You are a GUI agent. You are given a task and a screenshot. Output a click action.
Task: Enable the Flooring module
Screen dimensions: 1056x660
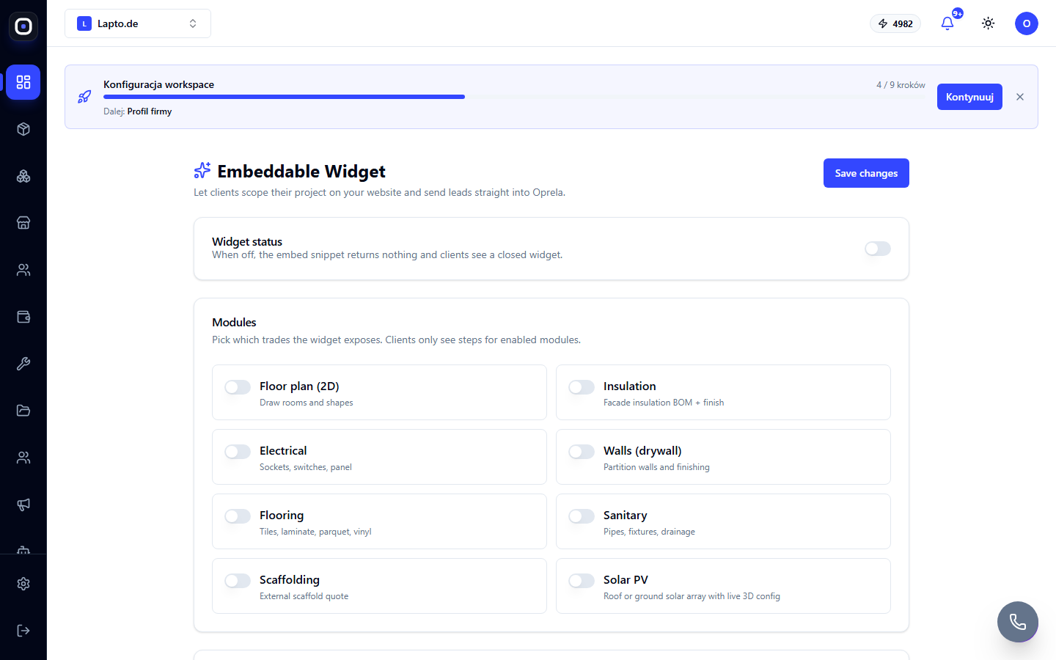coord(238,516)
